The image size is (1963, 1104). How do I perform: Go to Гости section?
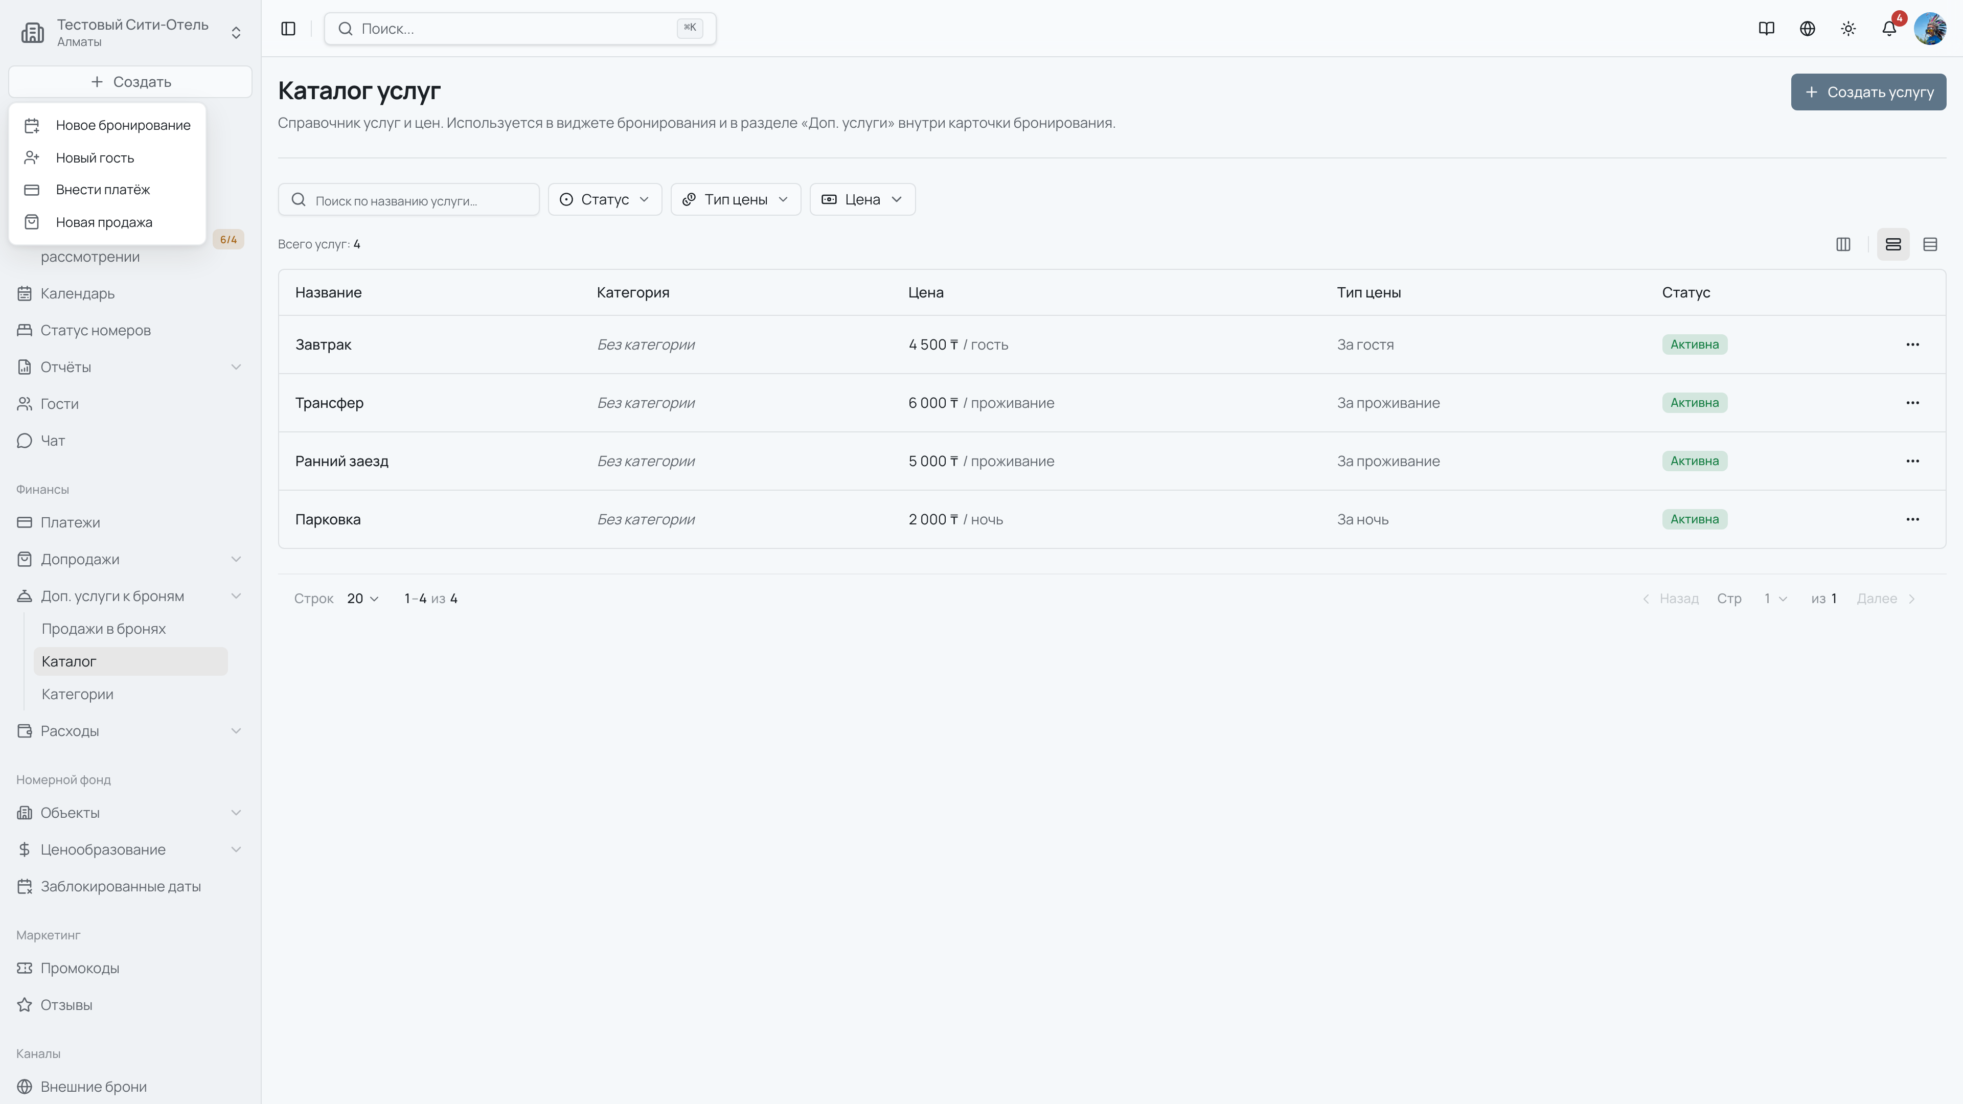click(129, 404)
